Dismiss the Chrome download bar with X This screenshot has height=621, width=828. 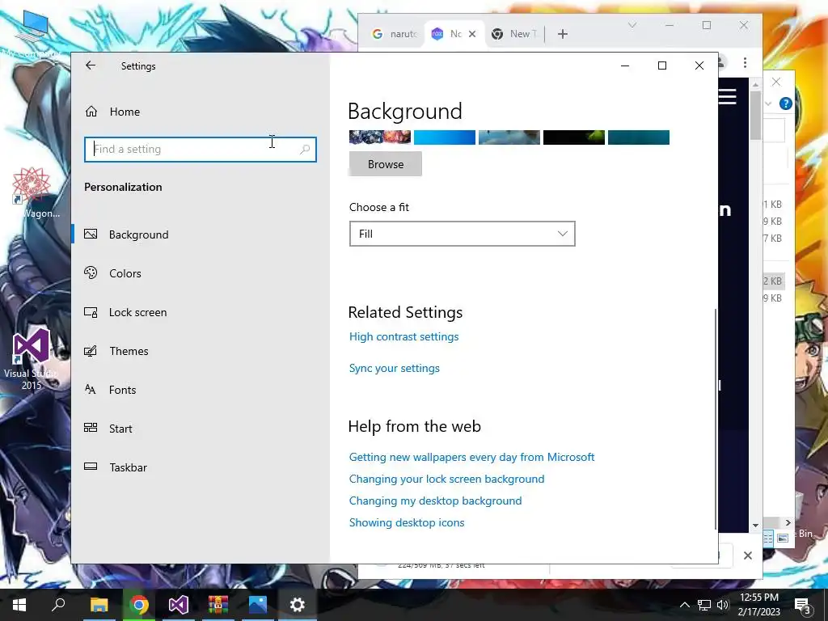pyautogui.click(x=748, y=556)
